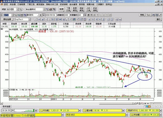The height and width of the screenshot is (118, 163).
Task: Open the window number 6100 dropdown
Action: coord(17,9)
